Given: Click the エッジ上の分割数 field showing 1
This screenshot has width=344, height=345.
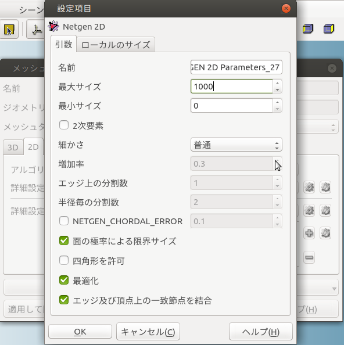Looking at the screenshot, I should tap(232, 183).
